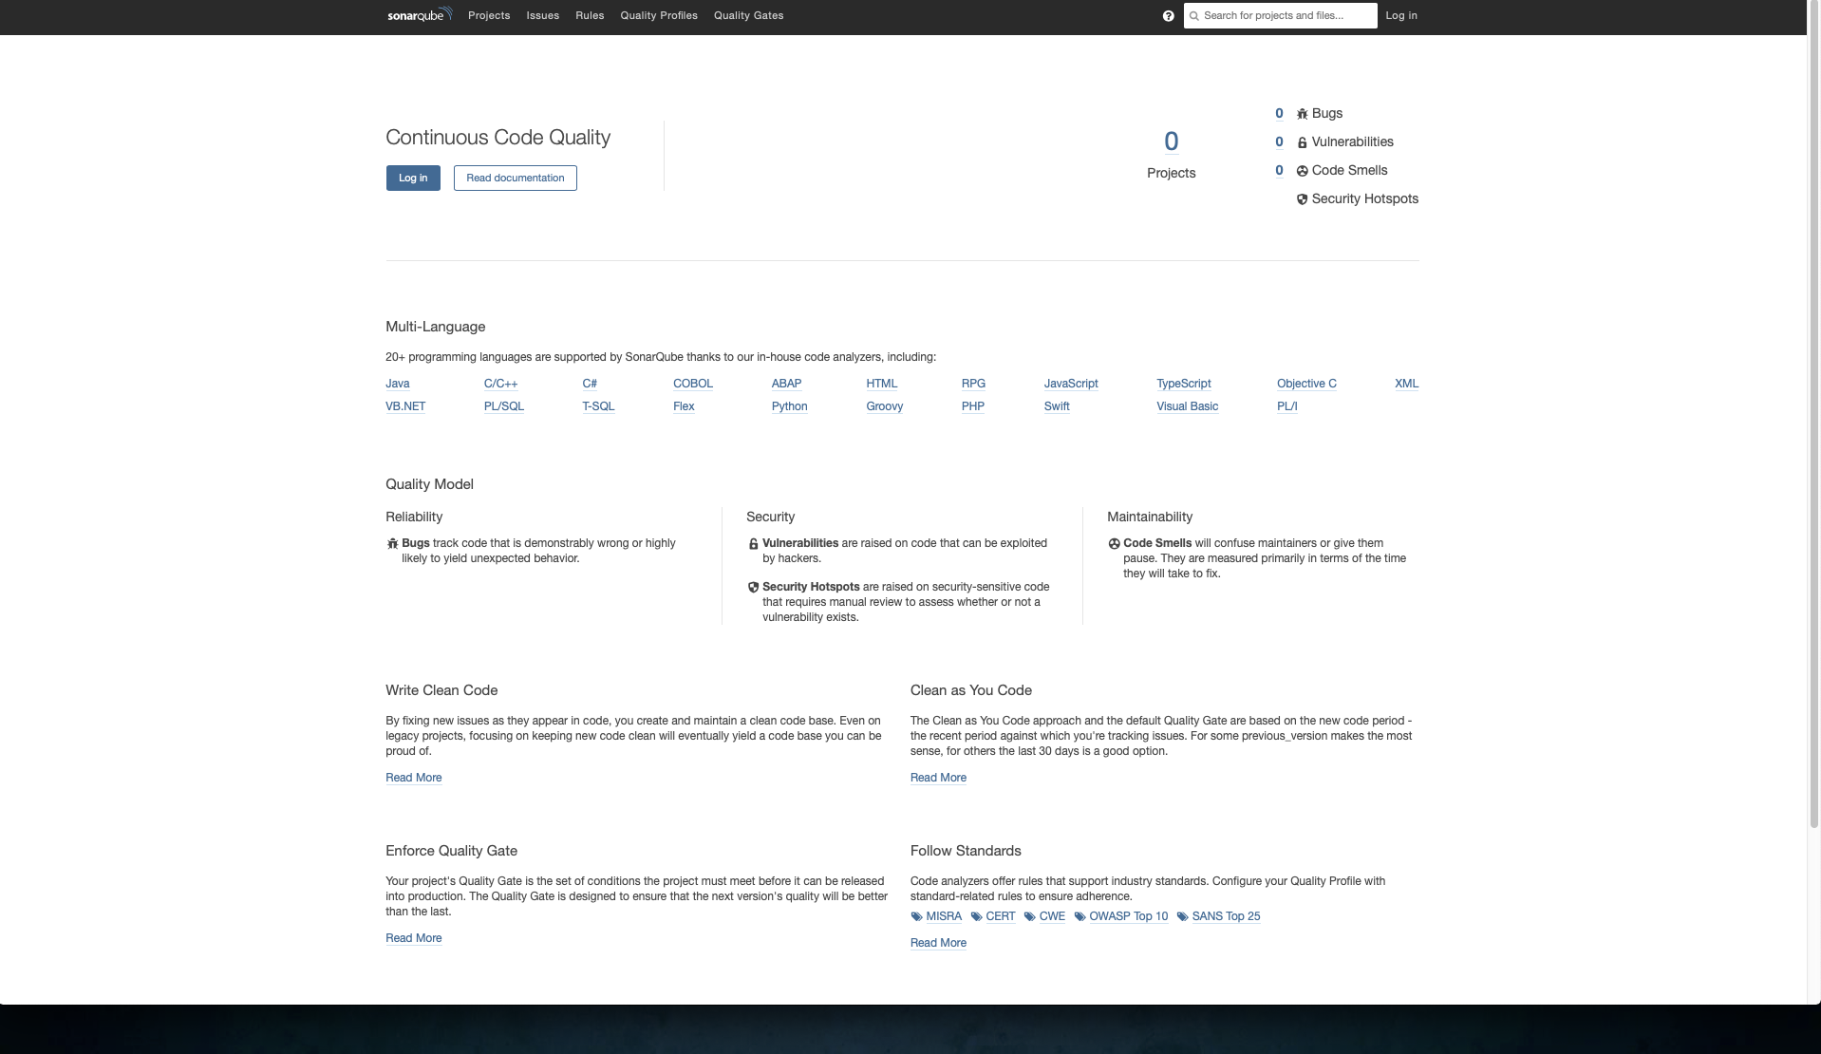Open the PL/I language link
1821x1054 pixels.
point(1287,406)
